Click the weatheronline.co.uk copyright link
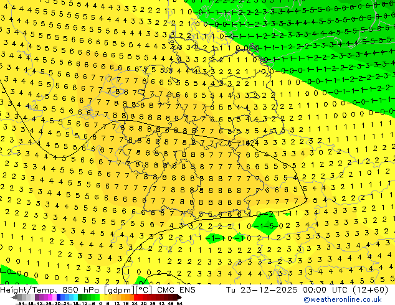The width and height of the screenshot is (395, 305). pyautogui.click(x=343, y=299)
